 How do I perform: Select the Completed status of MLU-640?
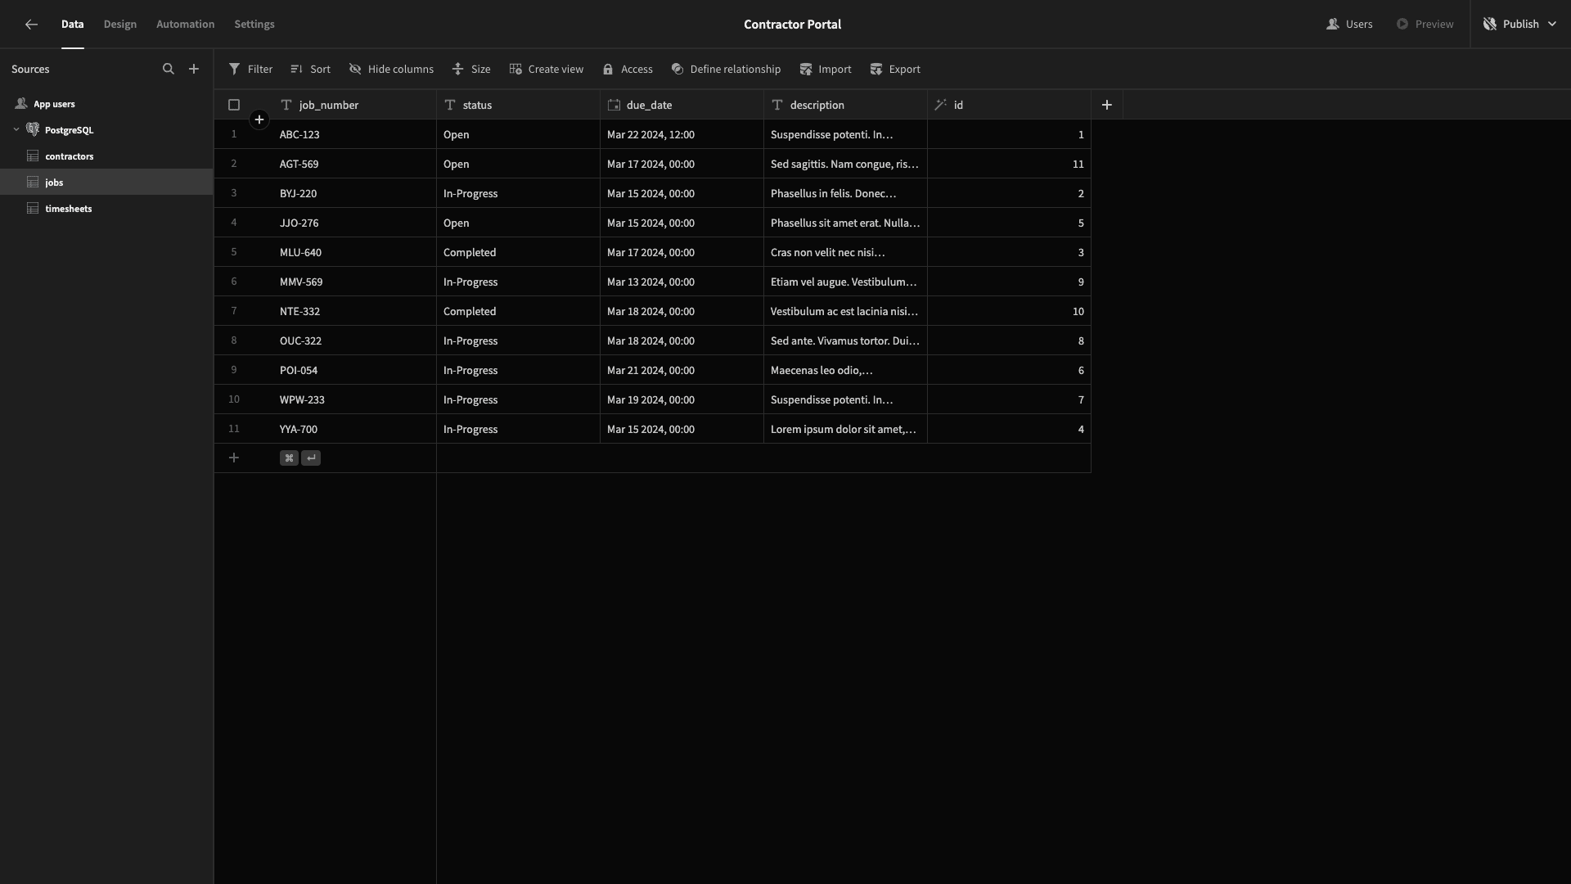518,252
